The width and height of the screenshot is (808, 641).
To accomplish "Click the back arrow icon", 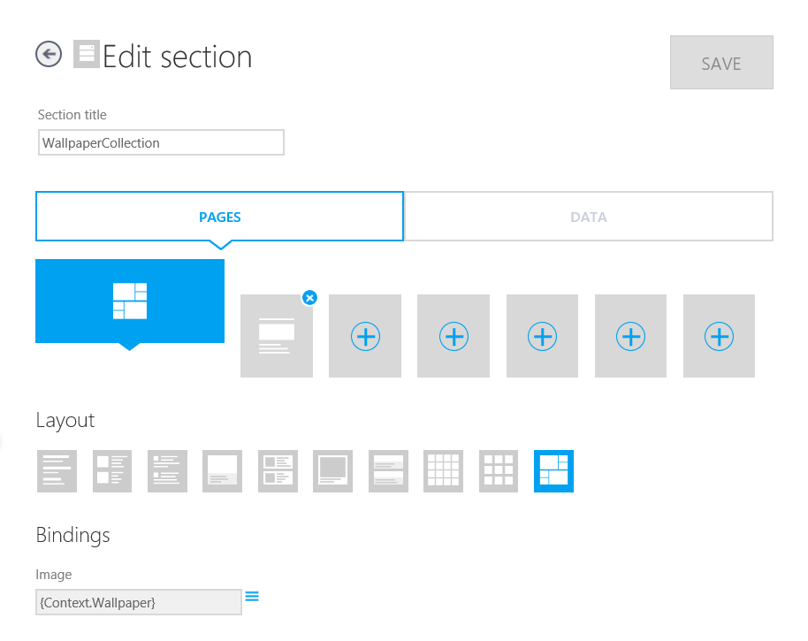I will coord(49,55).
